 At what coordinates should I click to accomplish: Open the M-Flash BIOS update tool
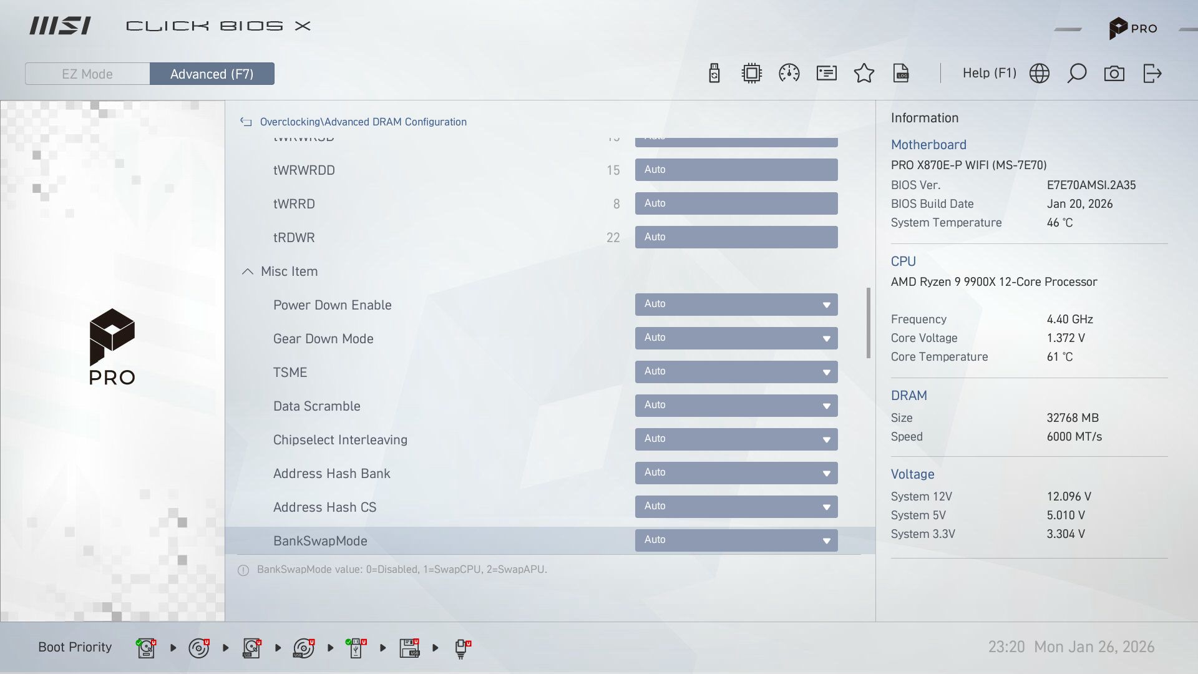714,73
